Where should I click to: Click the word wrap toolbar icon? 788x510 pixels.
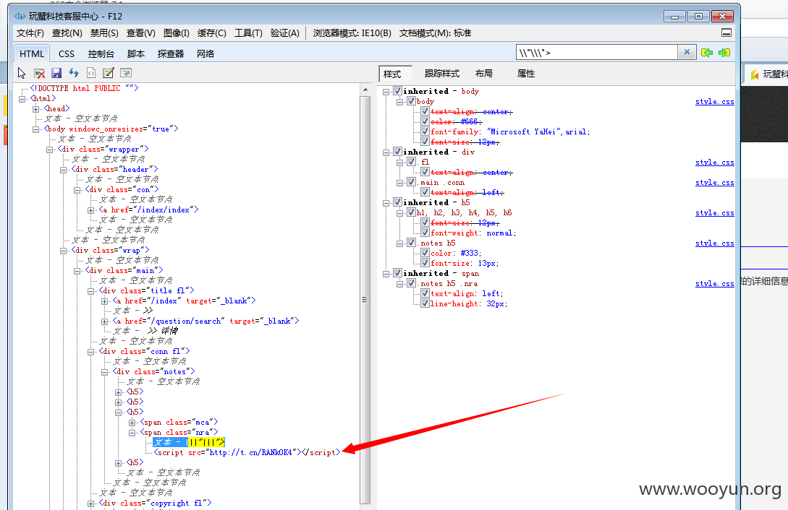tap(126, 73)
